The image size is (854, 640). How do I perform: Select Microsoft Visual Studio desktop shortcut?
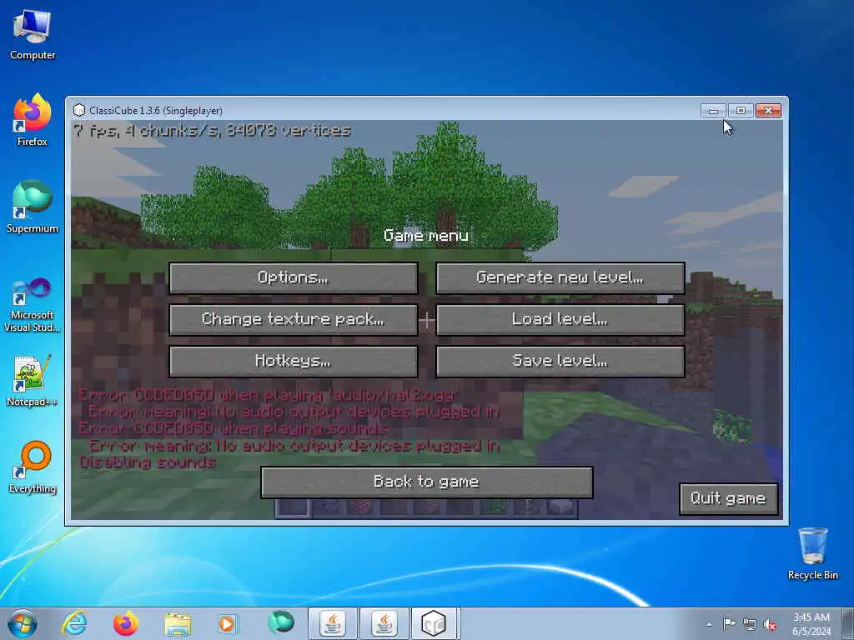point(33,305)
